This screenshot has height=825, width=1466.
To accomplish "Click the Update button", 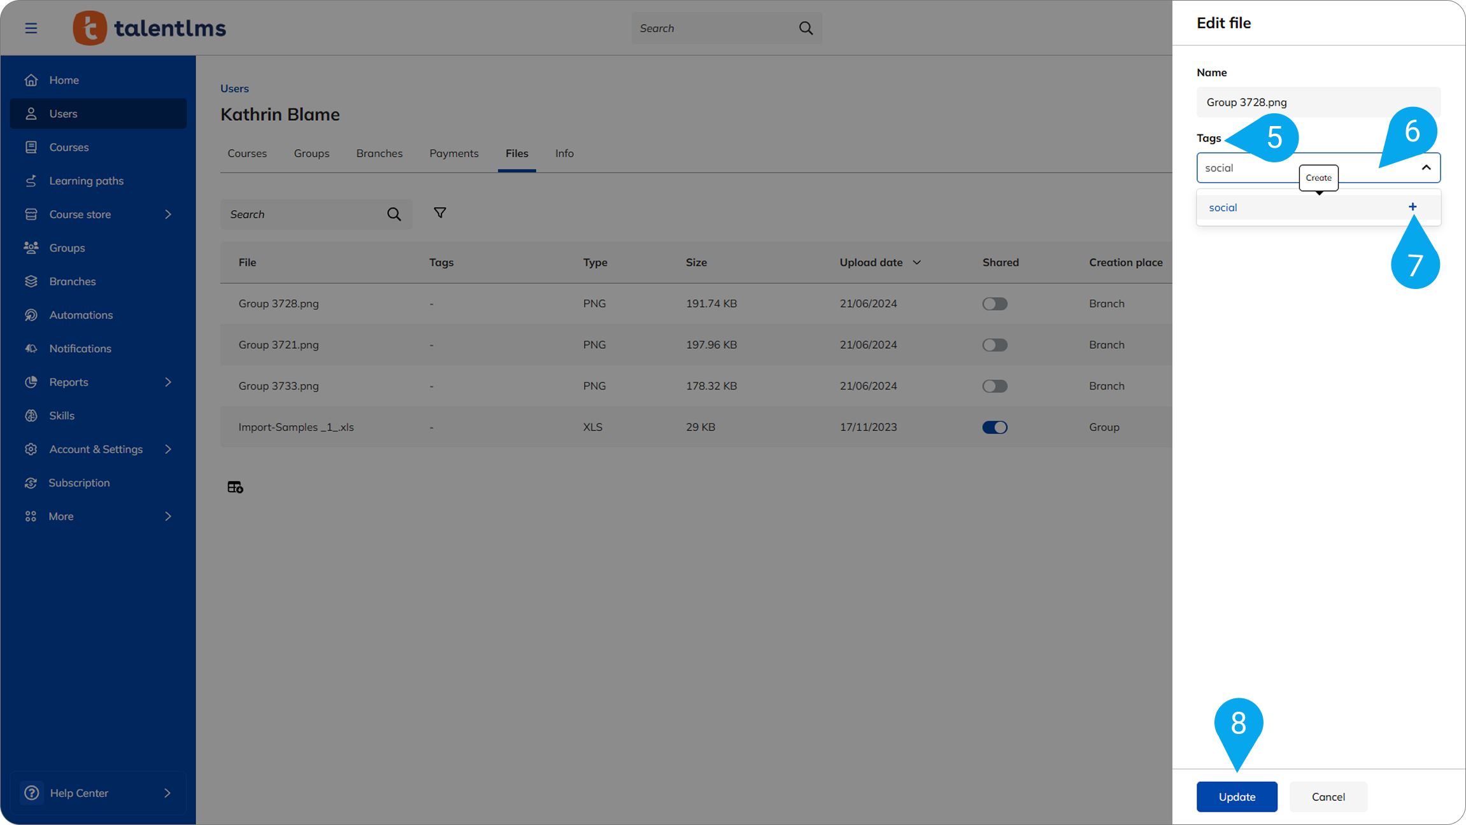I will click(1236, 796).
